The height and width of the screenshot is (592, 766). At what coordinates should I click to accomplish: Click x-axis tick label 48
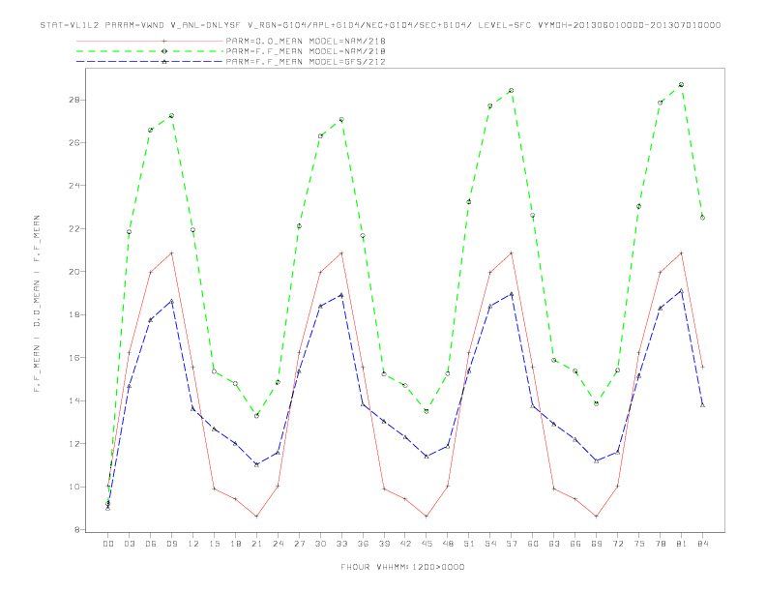pos(448,544)
